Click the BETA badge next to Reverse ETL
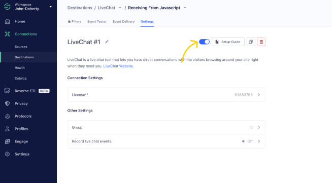This screenshot has width=332, height=183. pos(44,91)
